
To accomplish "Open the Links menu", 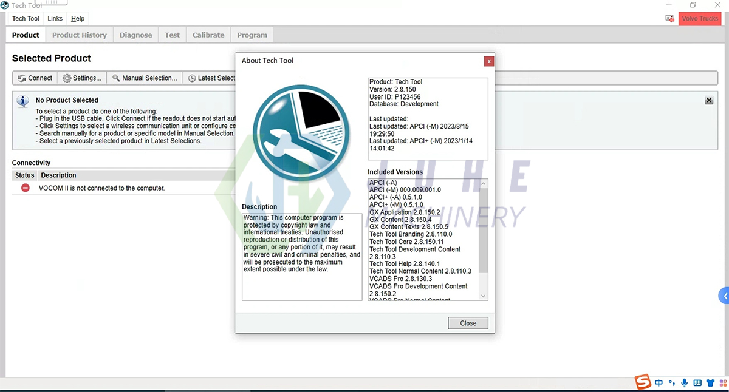I will [x=54, y=19].
